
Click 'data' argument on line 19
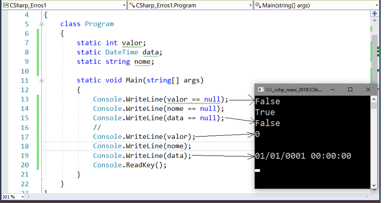point(175,156)
